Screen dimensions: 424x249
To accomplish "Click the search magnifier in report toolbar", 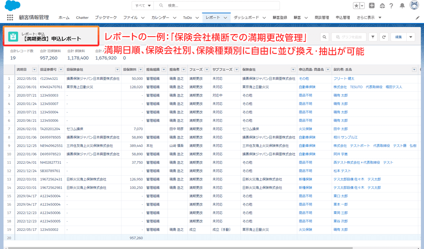I will tap(324, 38).
